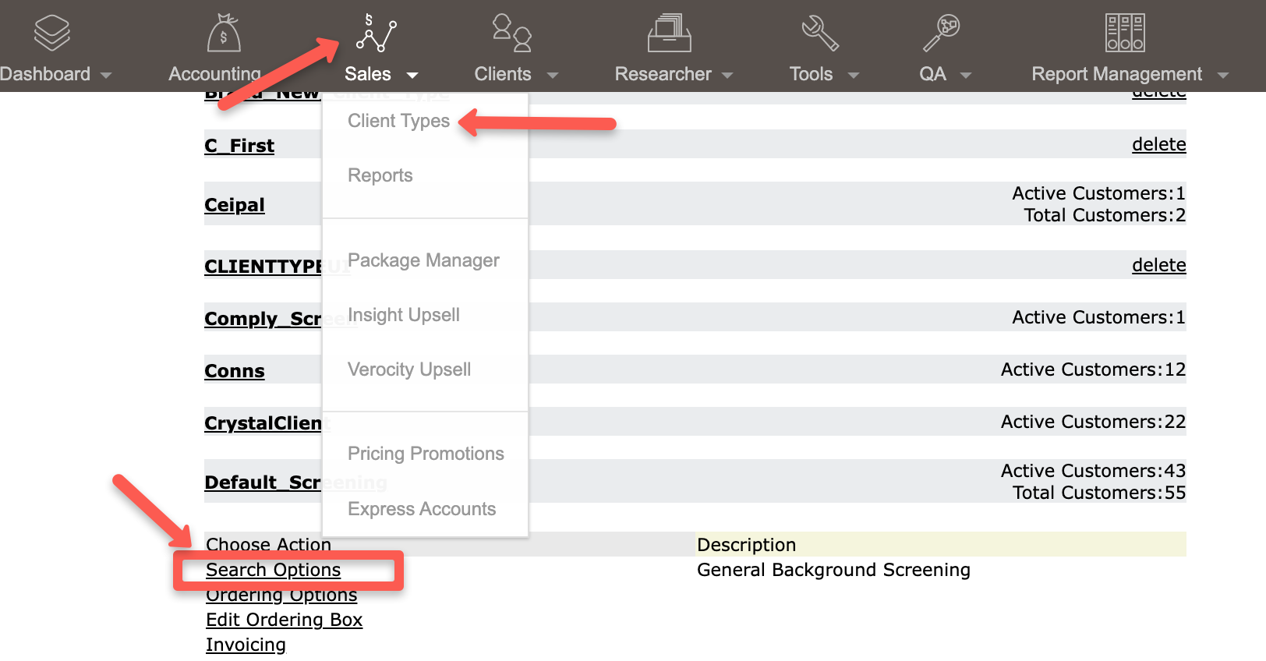Open the Accounting money bag icon
The height and width of the screenshot is (661, 1266).
pyautogui.click(x=224, y=34)
